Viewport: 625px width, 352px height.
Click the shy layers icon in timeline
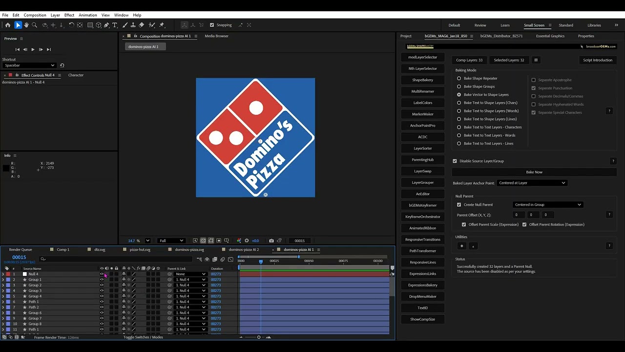207,259
